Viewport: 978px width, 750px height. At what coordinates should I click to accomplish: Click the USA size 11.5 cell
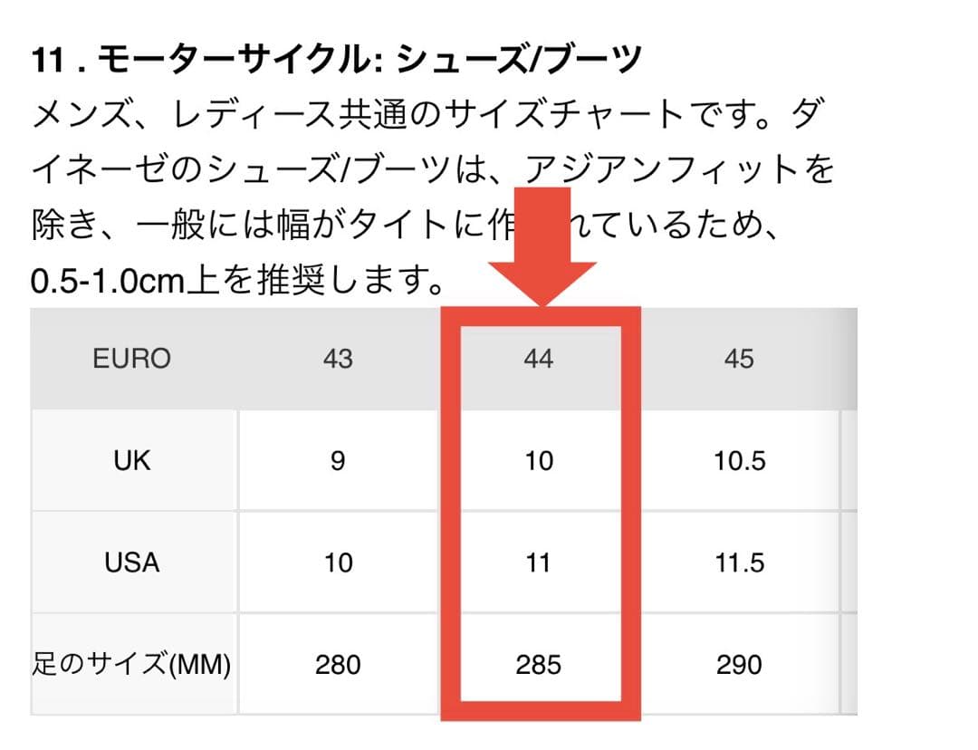739,562
